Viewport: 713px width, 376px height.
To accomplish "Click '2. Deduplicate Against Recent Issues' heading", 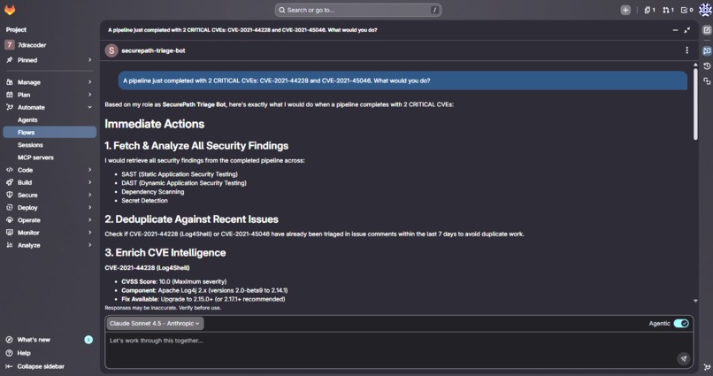I will (x=191, y=219).
